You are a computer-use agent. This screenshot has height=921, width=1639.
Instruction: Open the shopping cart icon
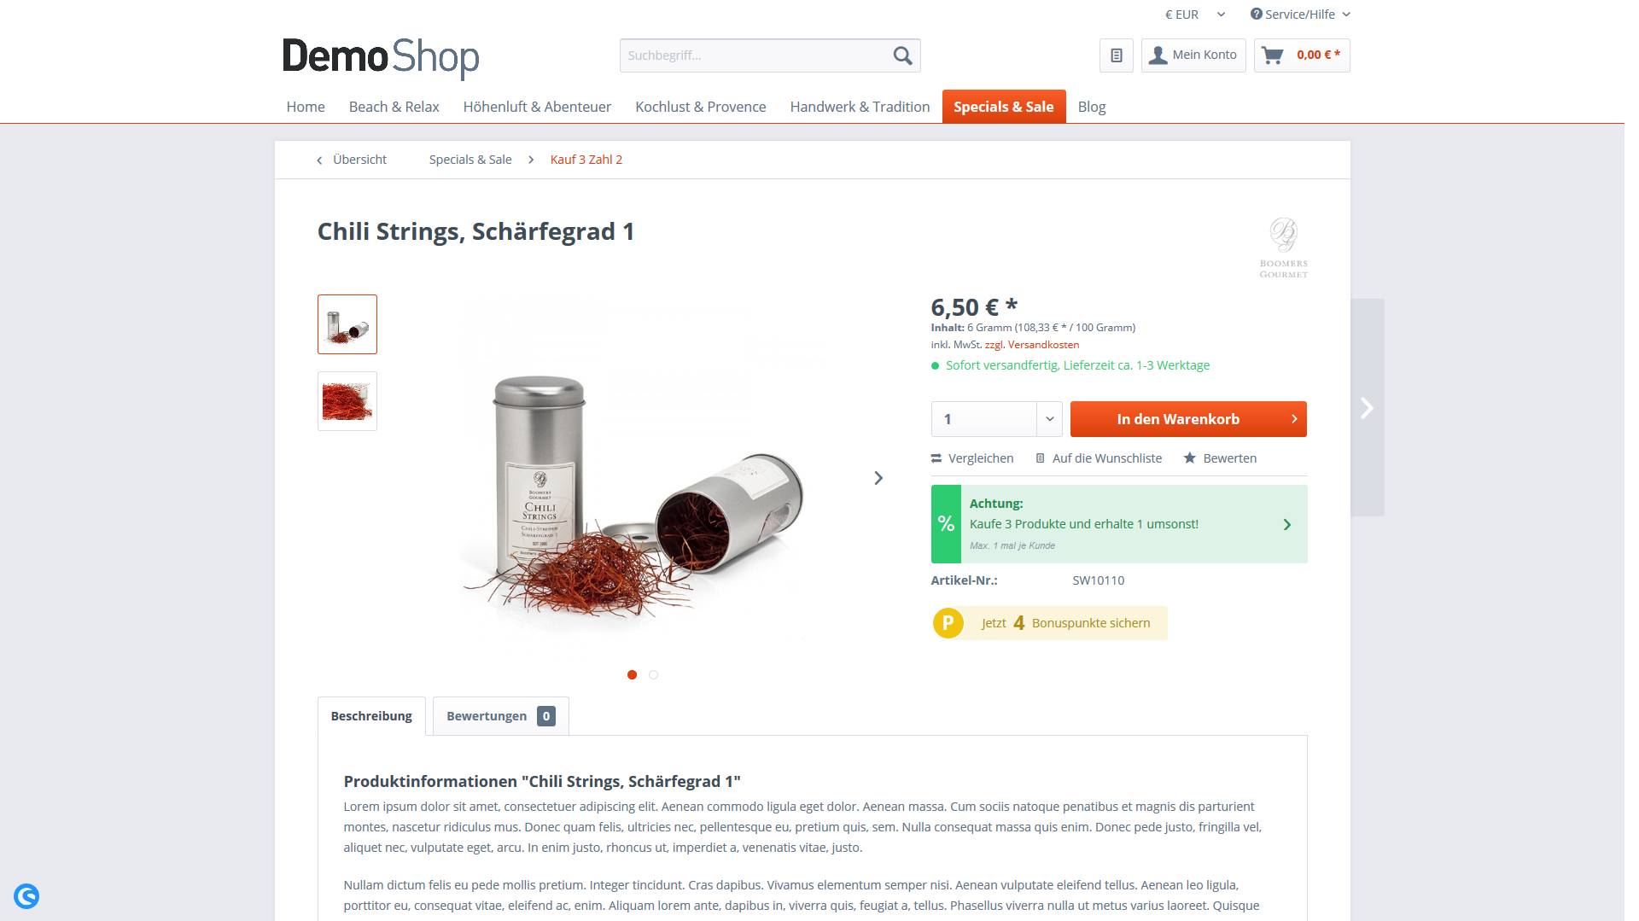tap(1273, 55)
